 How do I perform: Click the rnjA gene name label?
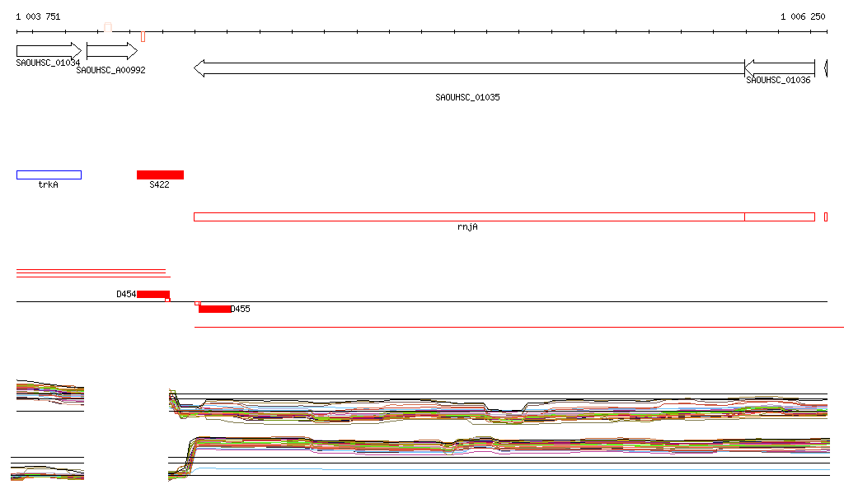(468, 226)
